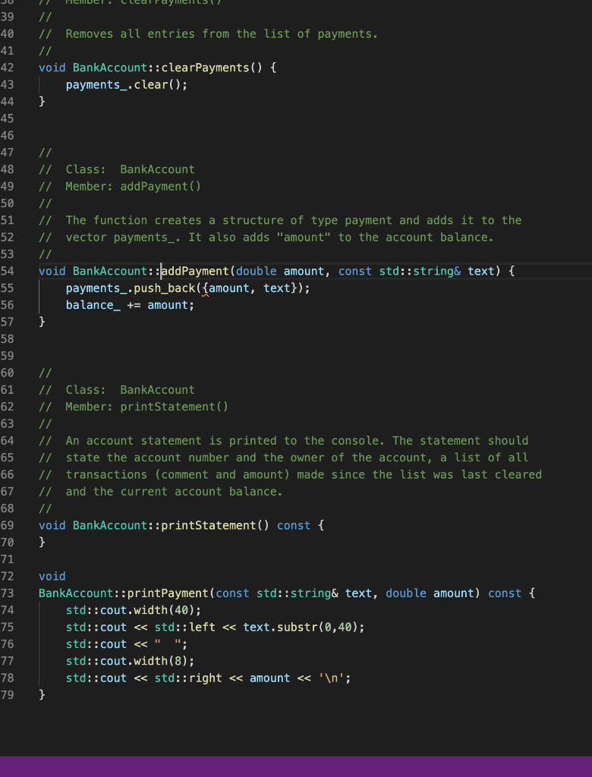The width and height of the screenshot is (592, 777).
Task: Click line number 69 in the gutter
Action: pos(7,525)
